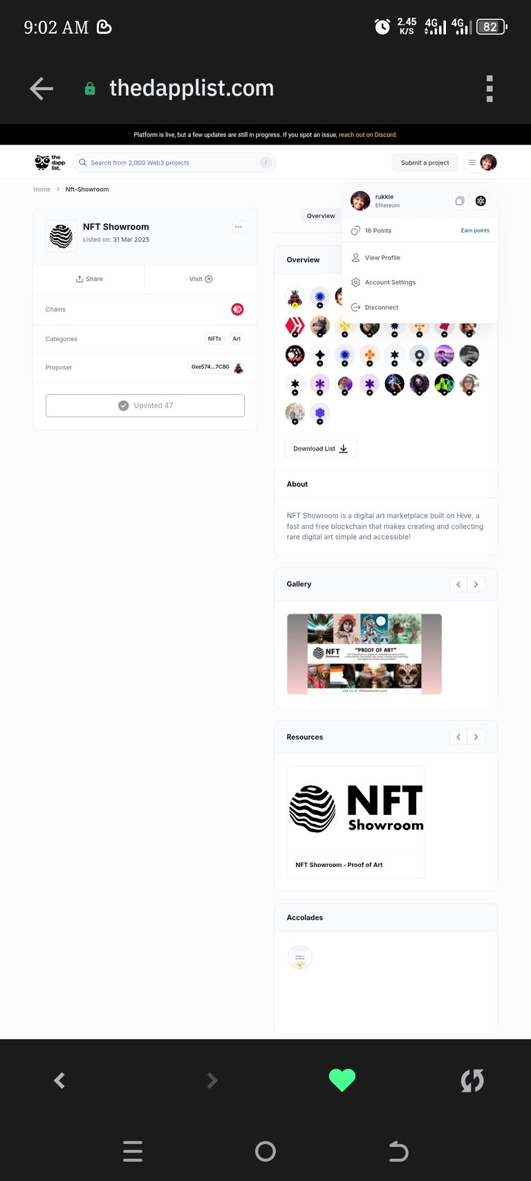
Task: Toggle the Upvoted 47 button
Action: point(145,405)
